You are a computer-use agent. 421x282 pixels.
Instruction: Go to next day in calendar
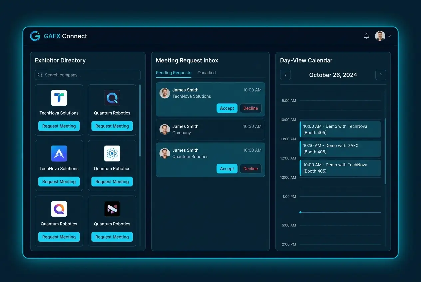tap(381, 75)
